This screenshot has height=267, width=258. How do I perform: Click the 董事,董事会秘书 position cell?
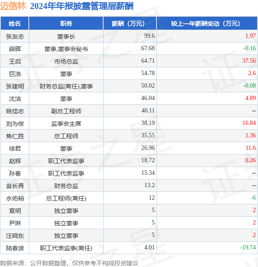point(66,49)
